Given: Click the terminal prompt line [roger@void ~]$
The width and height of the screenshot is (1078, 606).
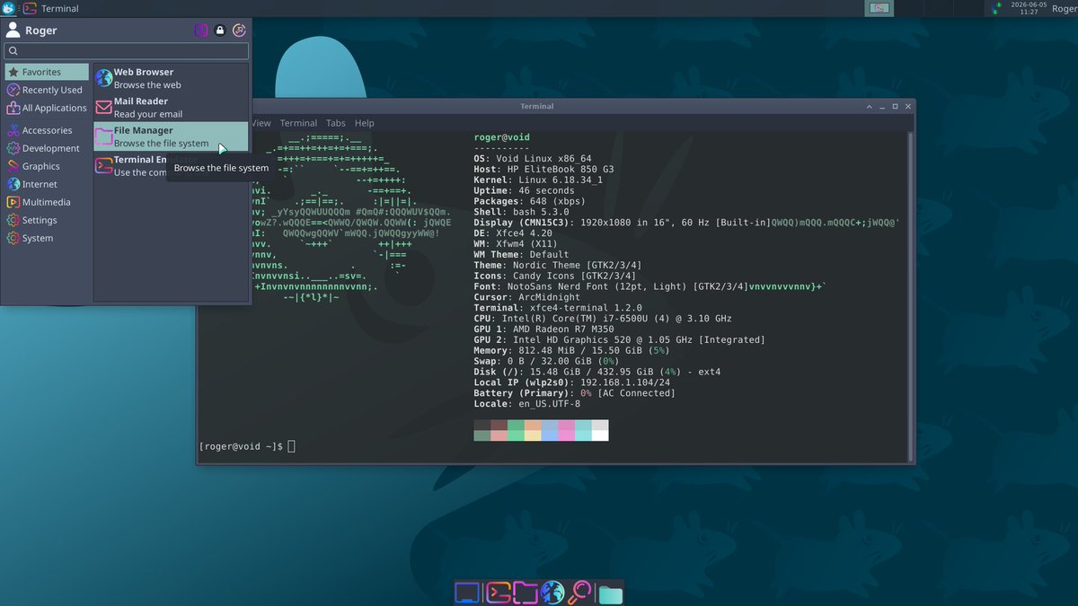Looking at the screenshot, I should click(x=241, y=446).
